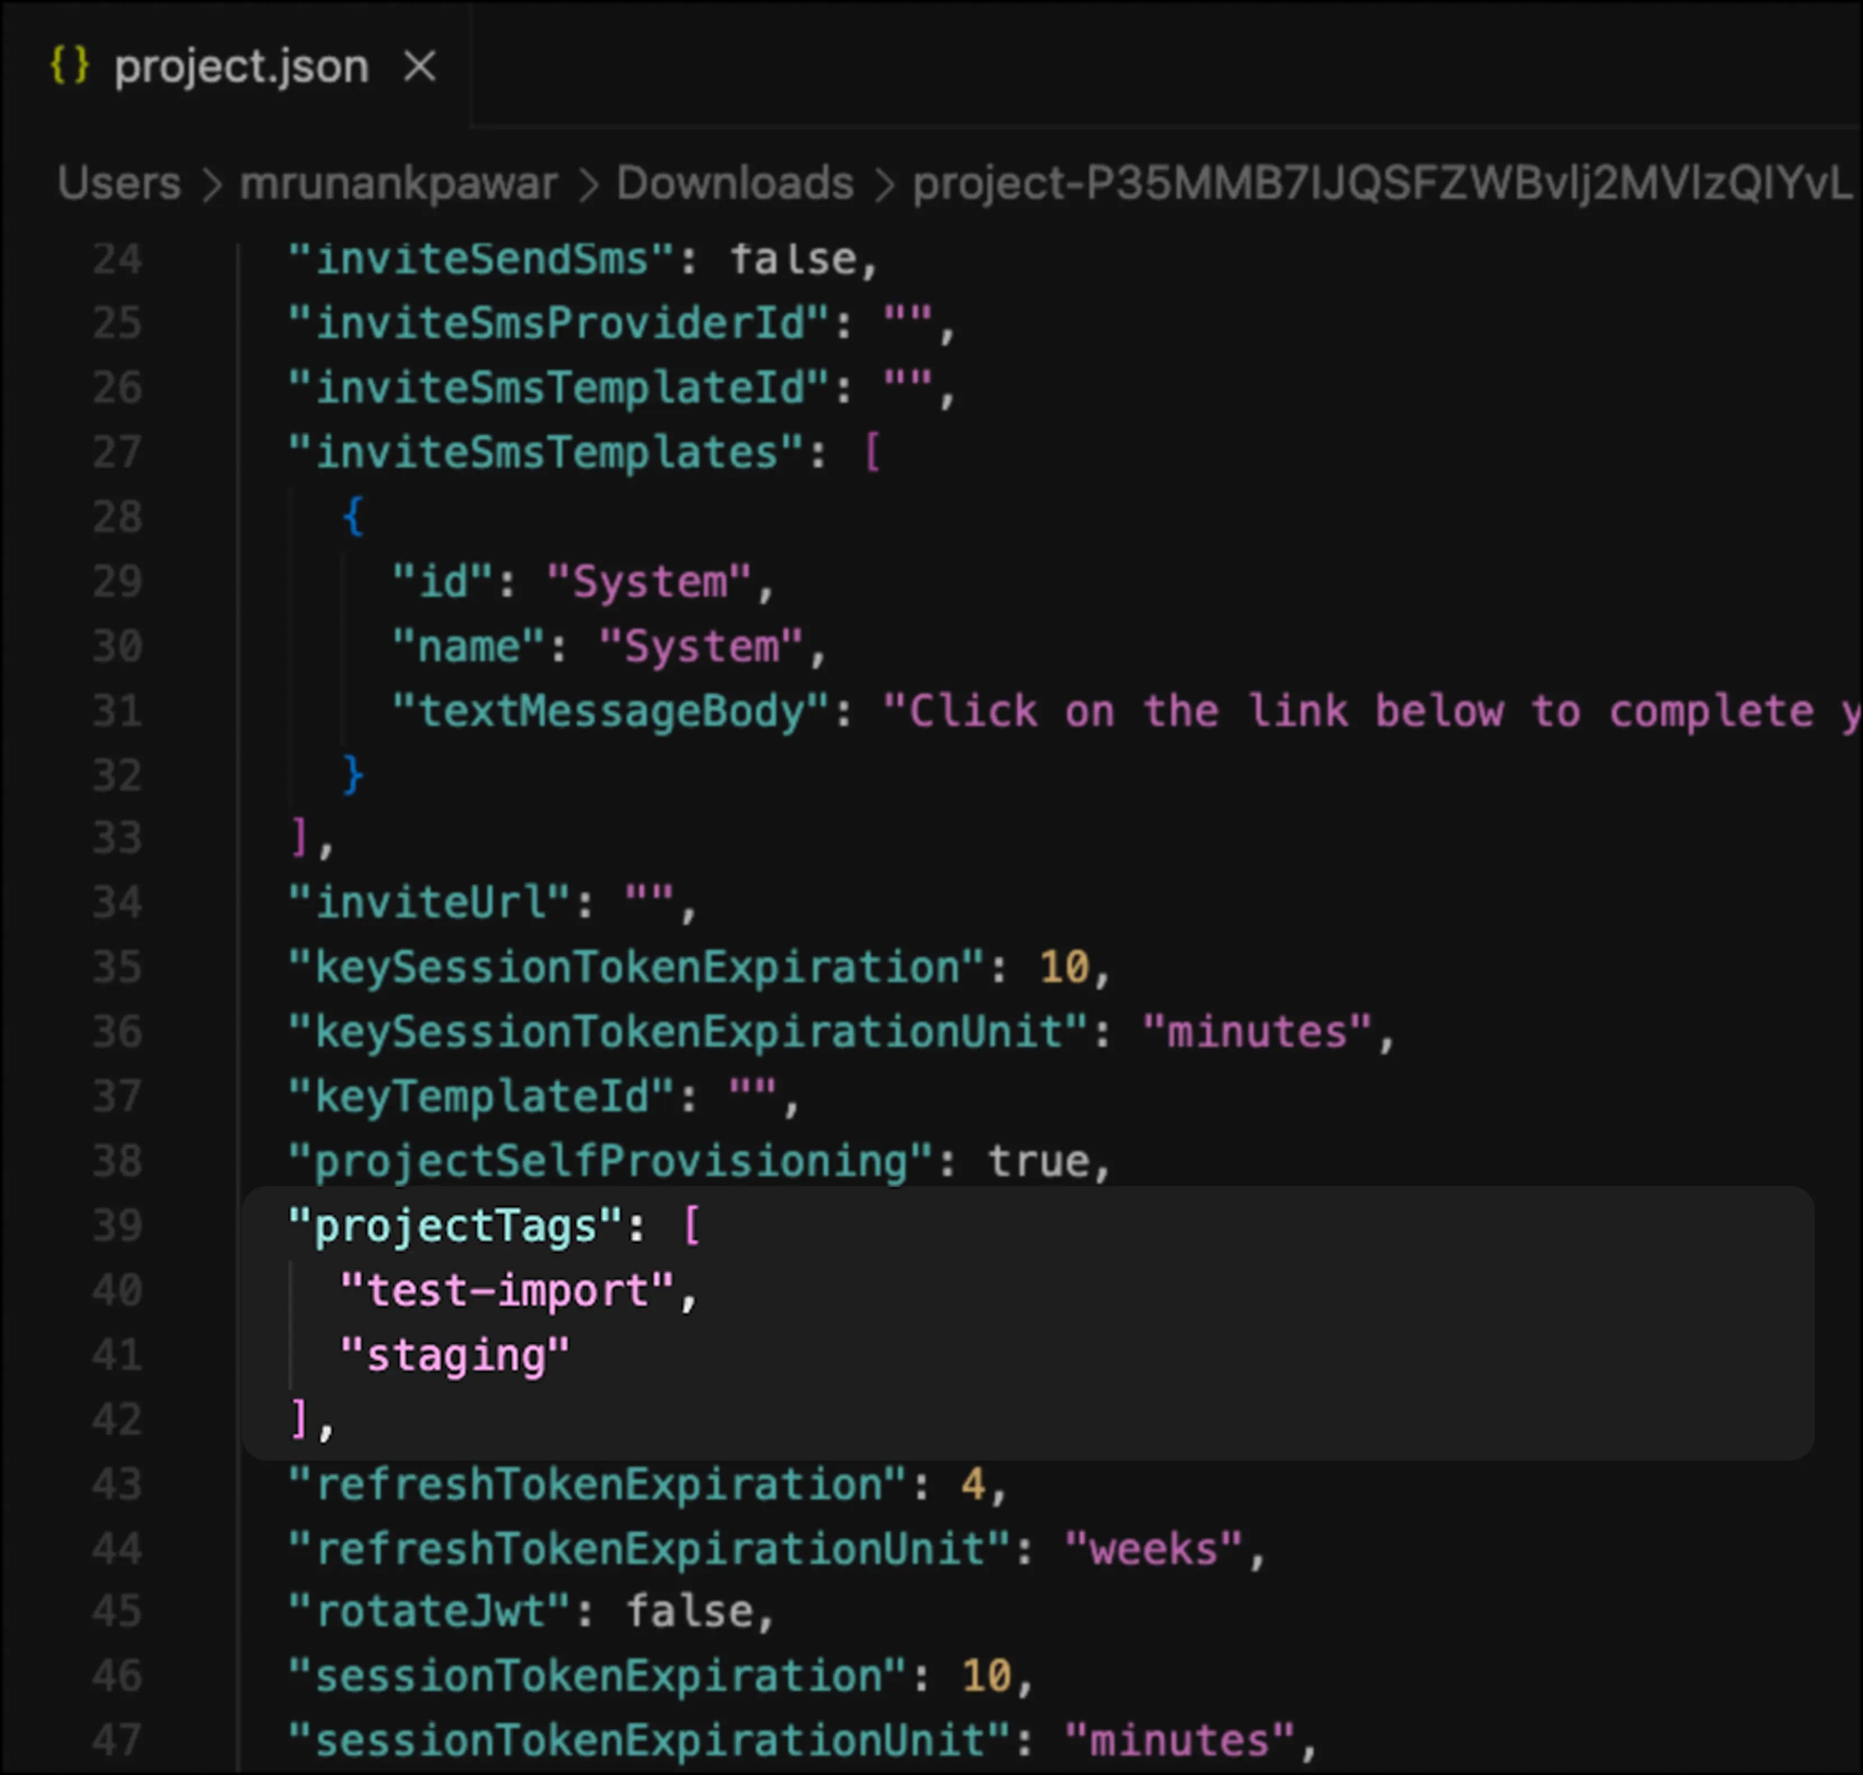Select the "projectTags" key name
This screenshot has height=1775, width=1863.
[x=452, y=1225]
